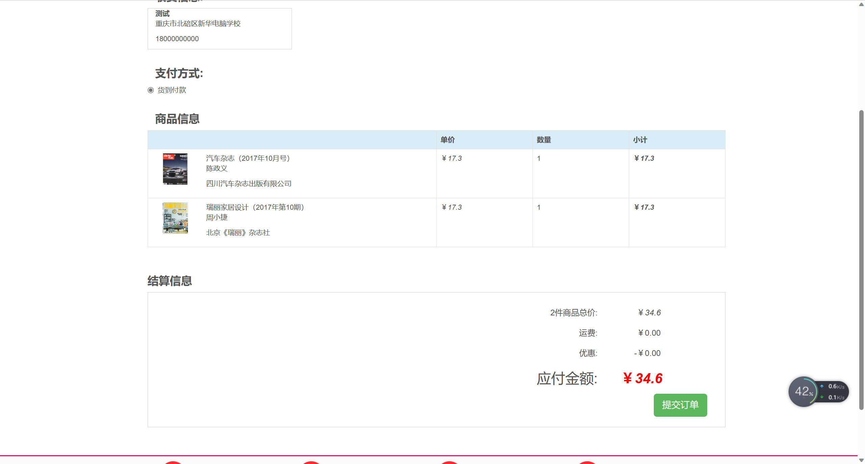Click the 货到付款 radio label text
865x464 pixels.
point(172,90)
